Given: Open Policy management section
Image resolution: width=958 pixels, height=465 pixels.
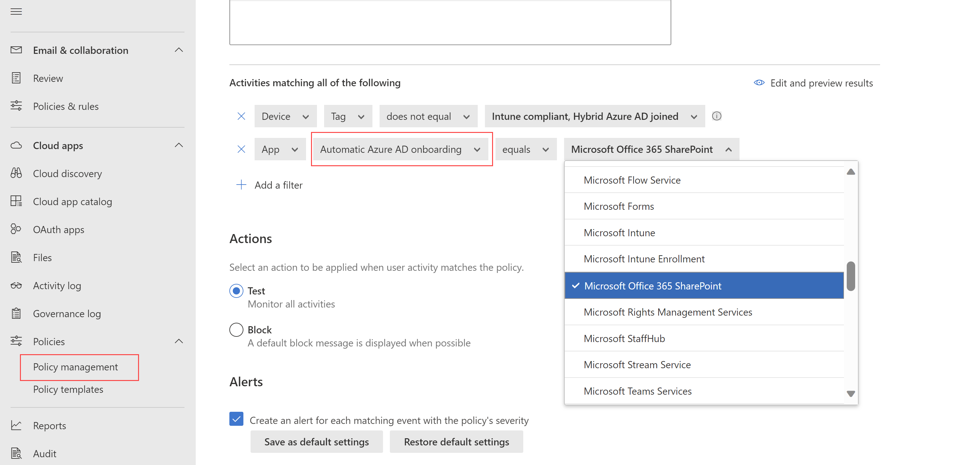Looking at the screenshot, I should (75, 366).
